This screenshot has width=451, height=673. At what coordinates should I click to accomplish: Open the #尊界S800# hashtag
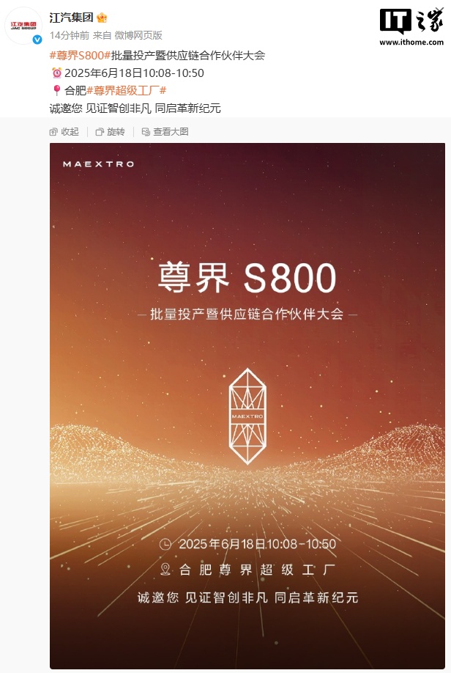pos(80,55)
